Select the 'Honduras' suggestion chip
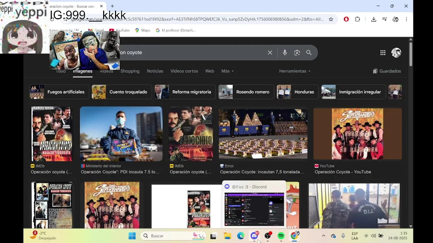Screen dimensions: 433x243 (298, 92)
